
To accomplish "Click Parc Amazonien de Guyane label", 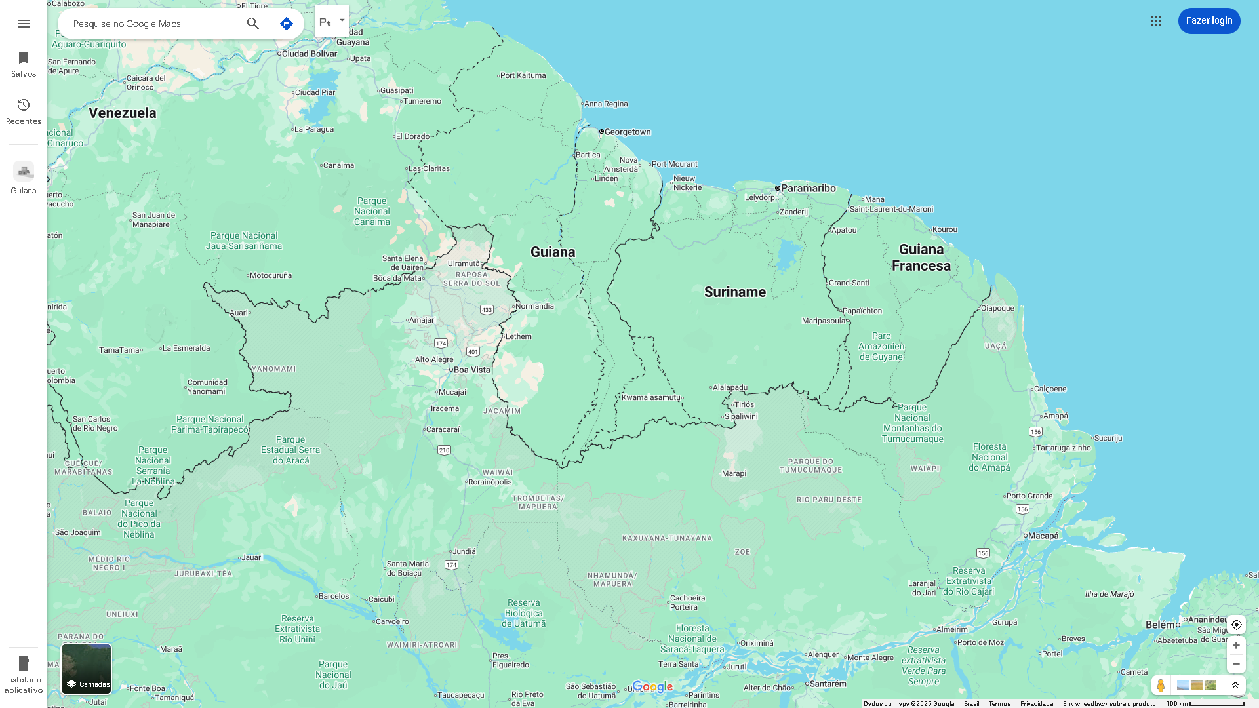I will [881, 346].
